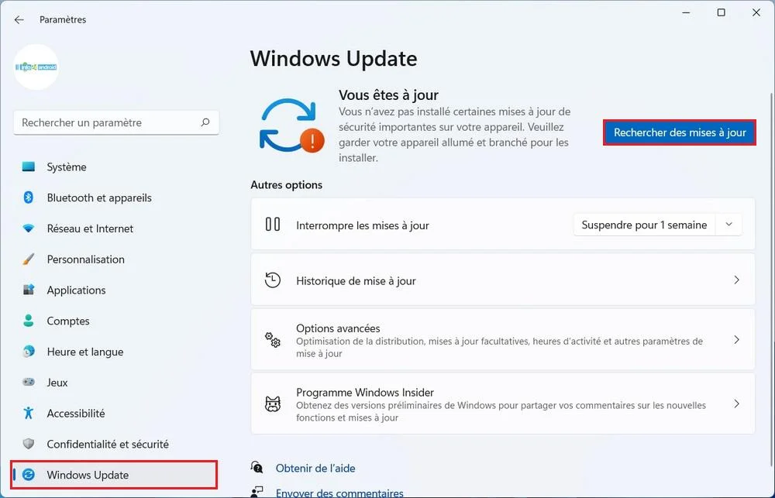The height and width of the screenshot is (498, 775).
Task: Click chevron on Programme Windows Insider row
Action: point(736,404)
